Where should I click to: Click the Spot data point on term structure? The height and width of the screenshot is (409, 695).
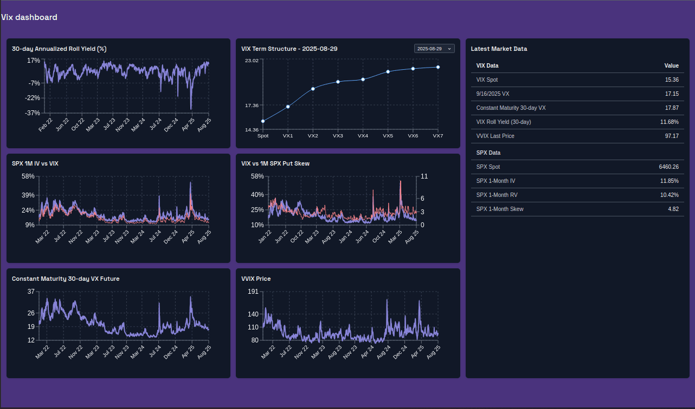click(263, 121)
